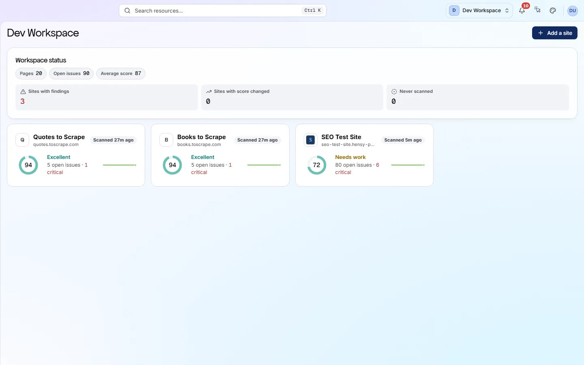Screen dimensions: 584x365
Task: Open the Never scanned card
Action: click(x=478, y=97)
